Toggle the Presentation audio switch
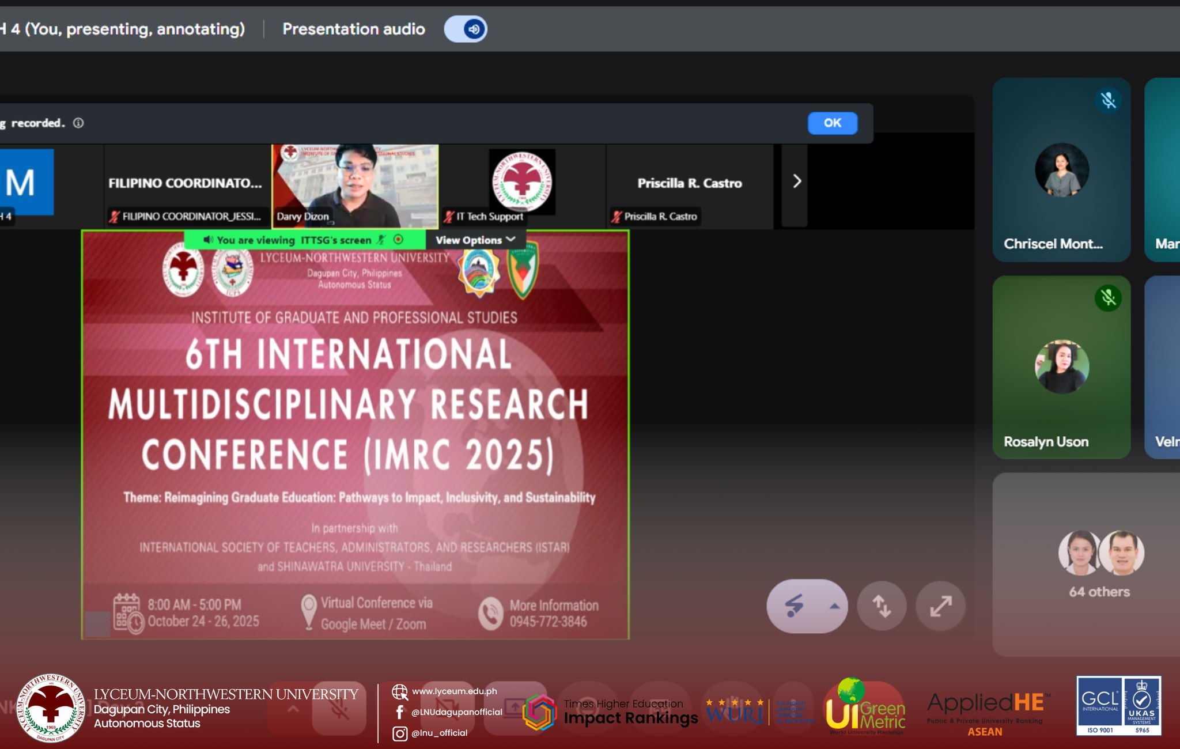This screenshot has width=1180, height=749. [x=466, y=29]
